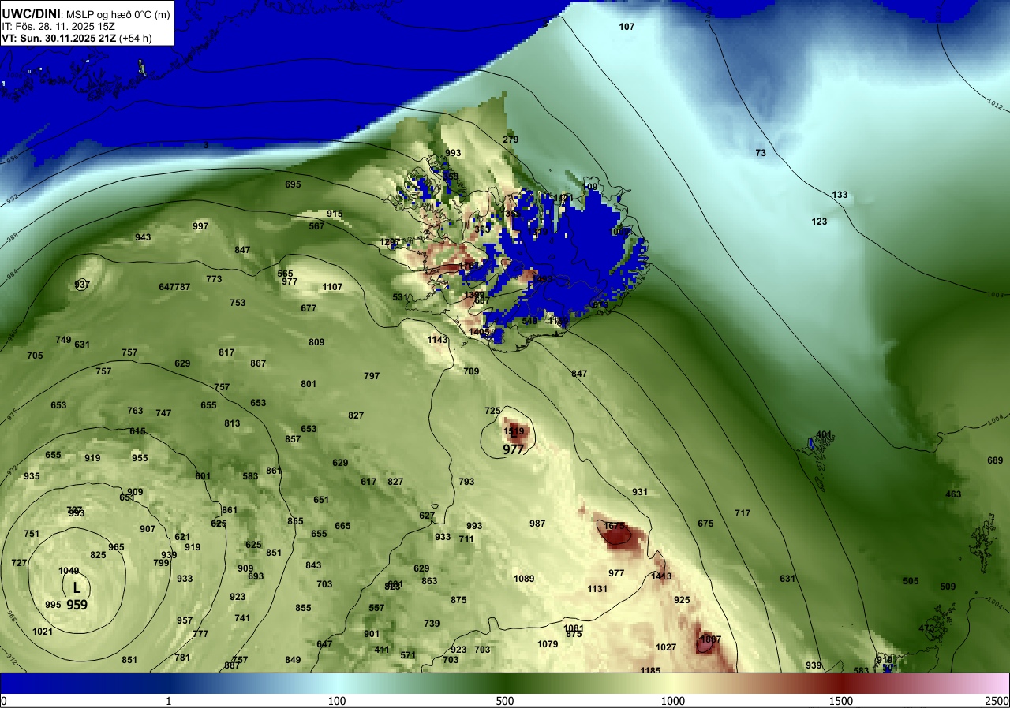
Task: Select the 647787 overlapping value
Action: (x=174, y=287)
